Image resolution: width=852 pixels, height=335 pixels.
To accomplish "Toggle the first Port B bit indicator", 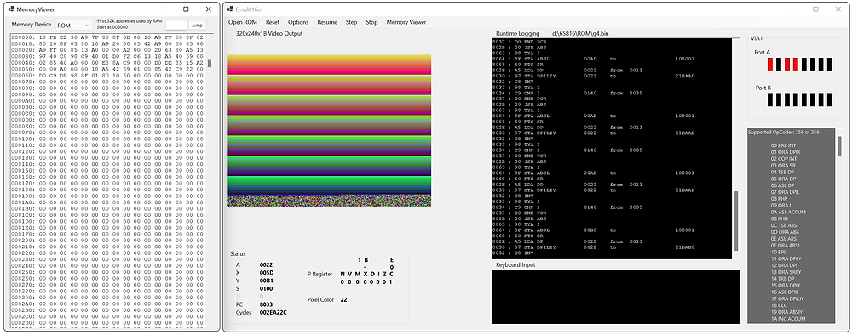I will click(770, 99).
